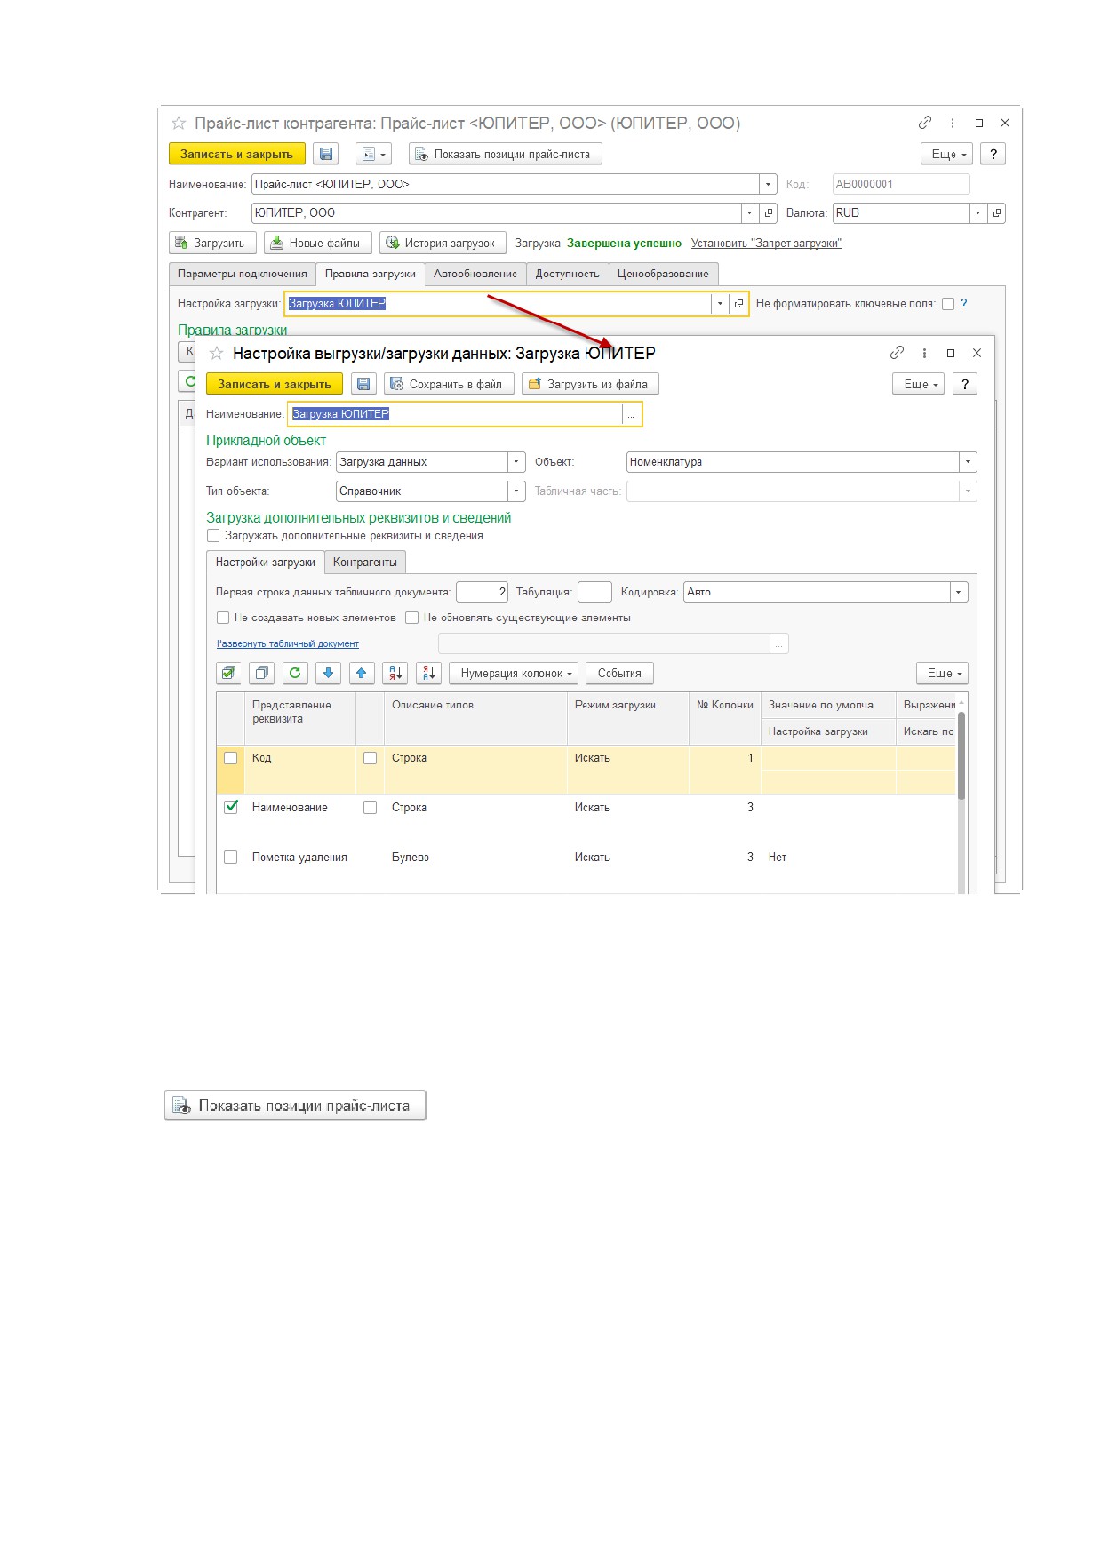
Task: Click the save diskette icon in price list window
Action: coord(326,154)
